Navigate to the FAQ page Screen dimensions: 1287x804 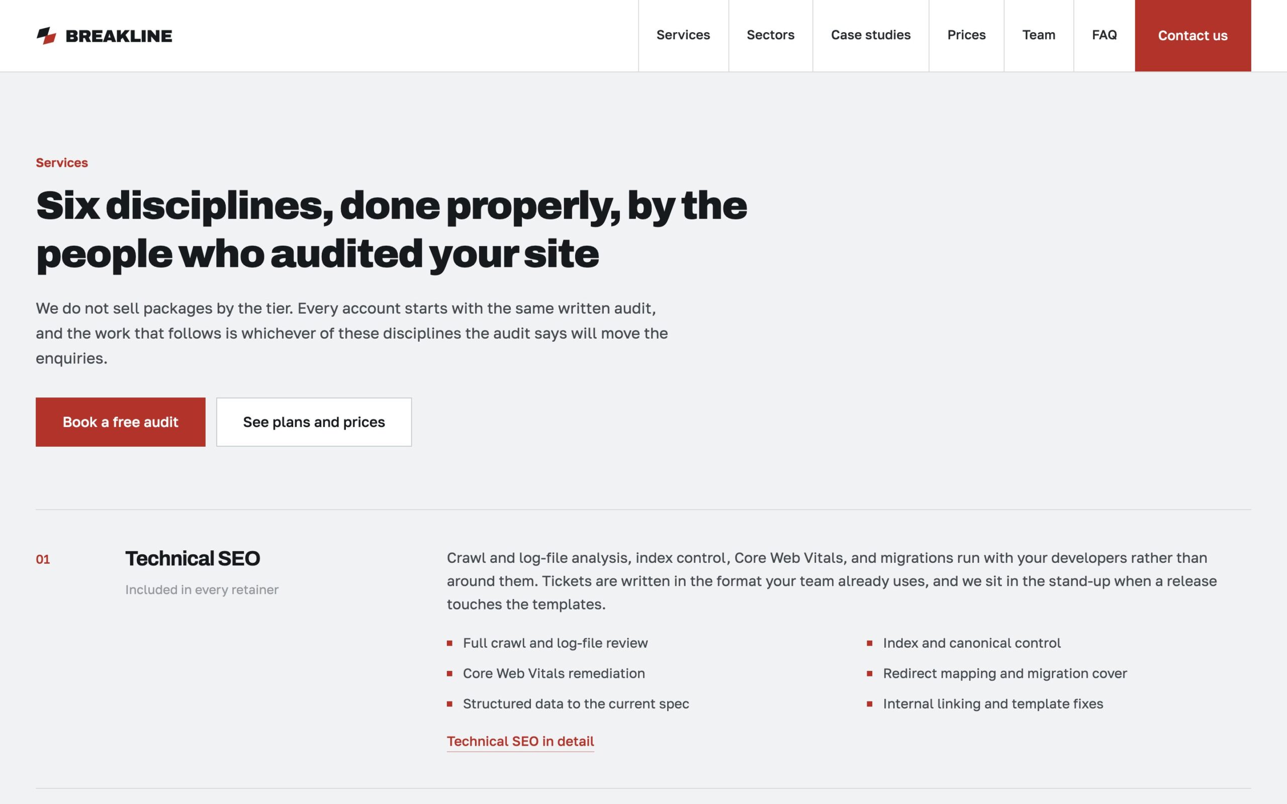[1104, 35]
